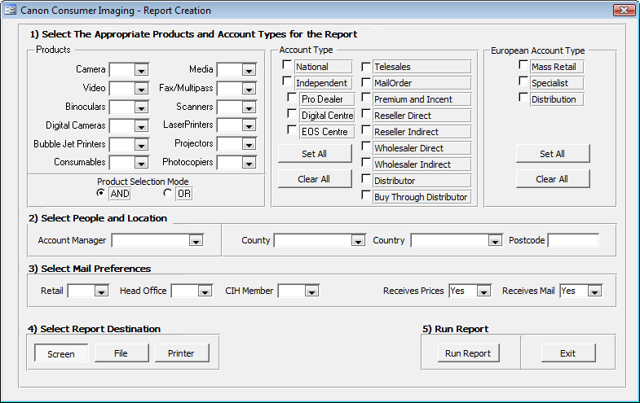Check the Reseller Direct checkbox
The width and height of the screenshot is (640, 403).
tap(366, 114)
